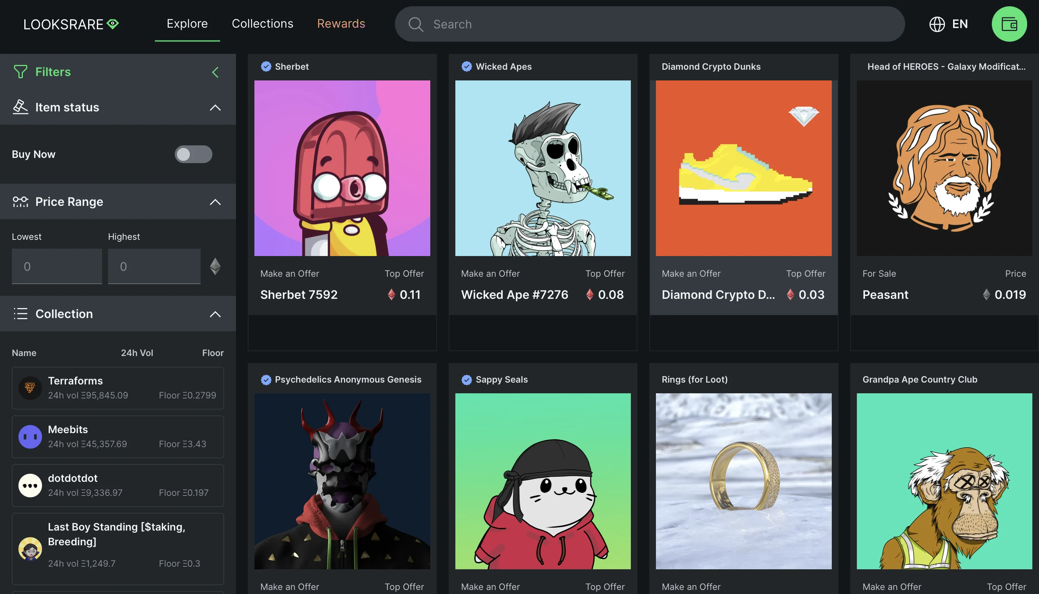
Task: Click the Wicked Ape #7276 title
Action: click(x=514, y=294)
